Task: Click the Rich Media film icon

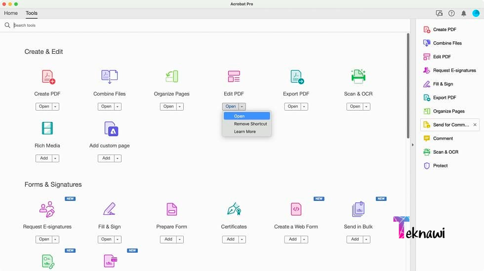Action: point(47,128)
